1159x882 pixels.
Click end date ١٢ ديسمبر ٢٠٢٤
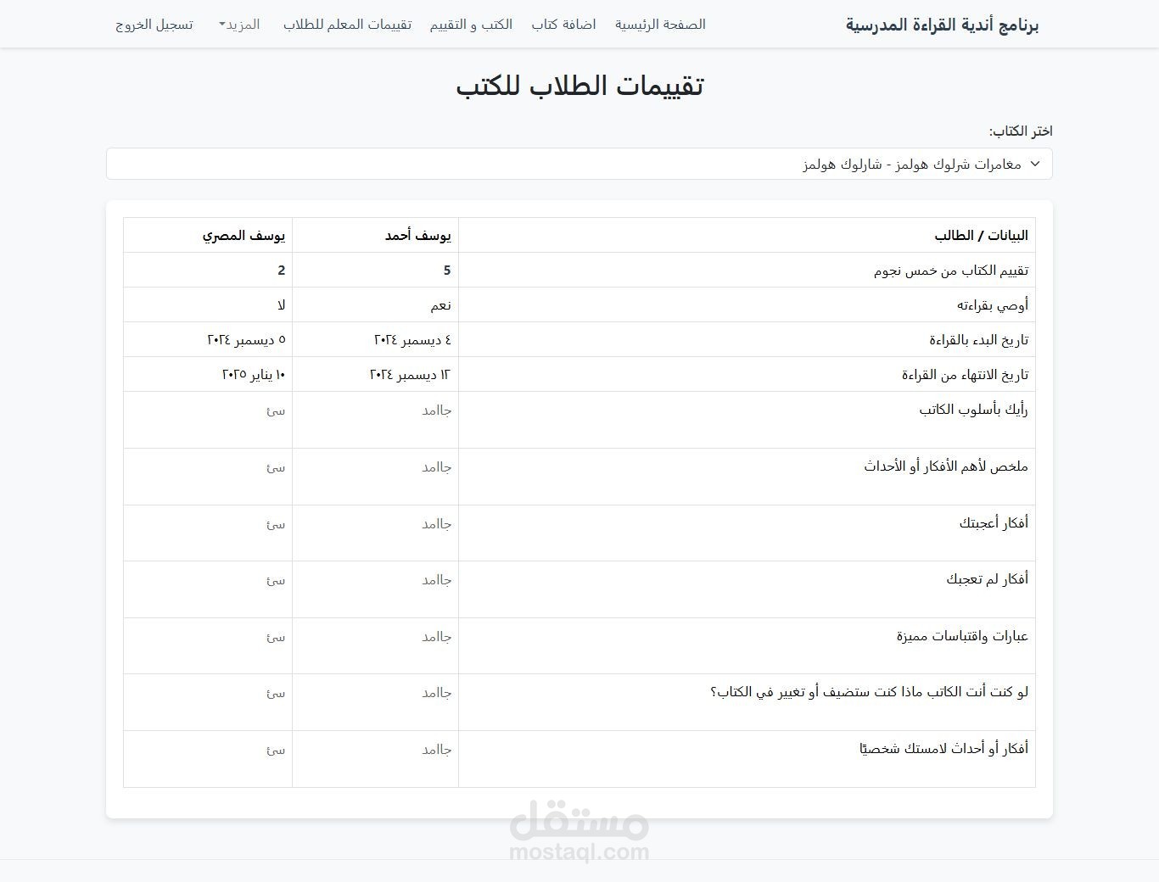point(411,375)
